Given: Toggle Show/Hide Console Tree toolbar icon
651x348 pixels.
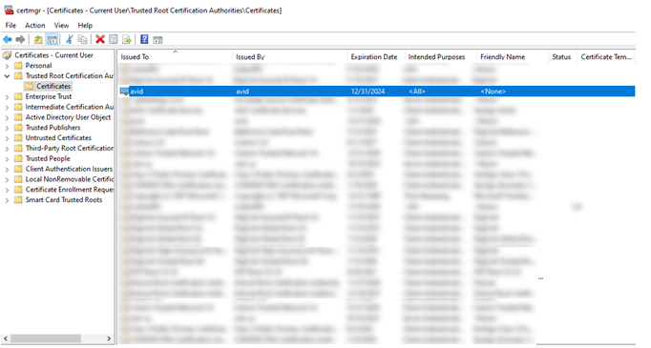Looking at the screenshot, I should click(x=52, y=40).
